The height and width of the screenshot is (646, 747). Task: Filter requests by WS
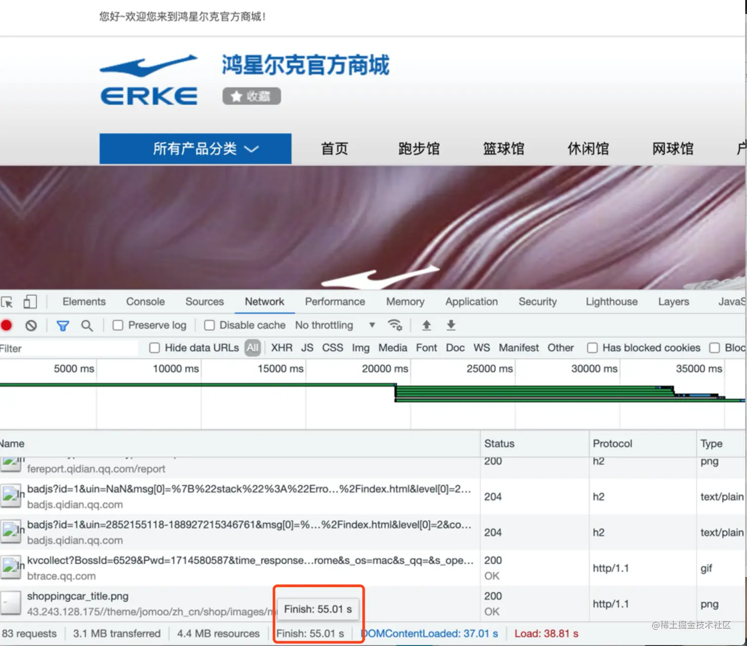coord(482,348)
